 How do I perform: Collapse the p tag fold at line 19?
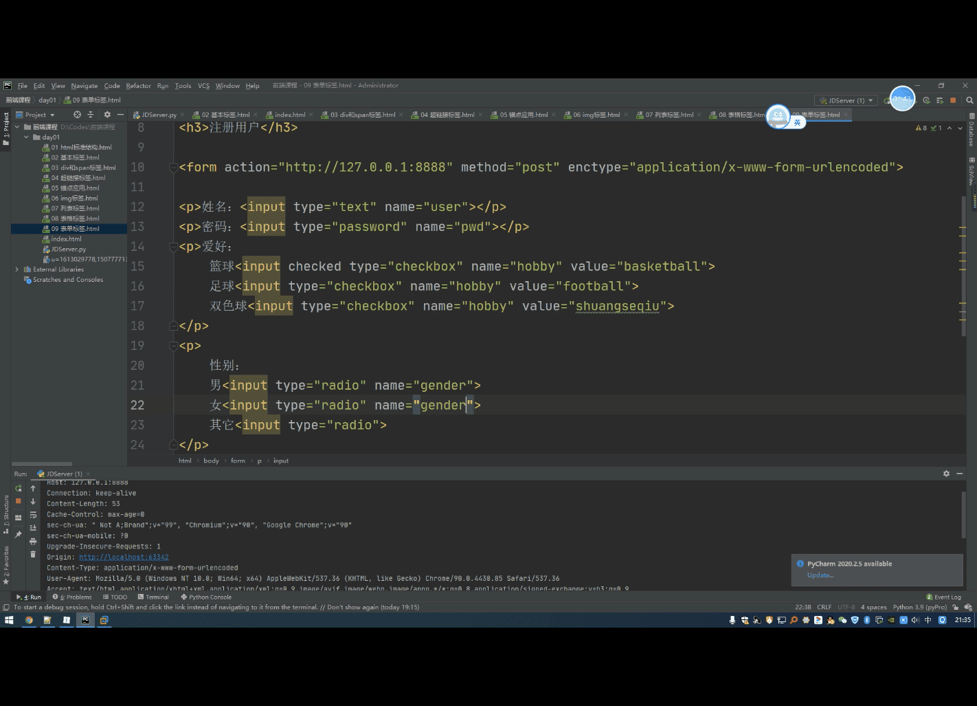pyautogui.click(x=174, y=346)
